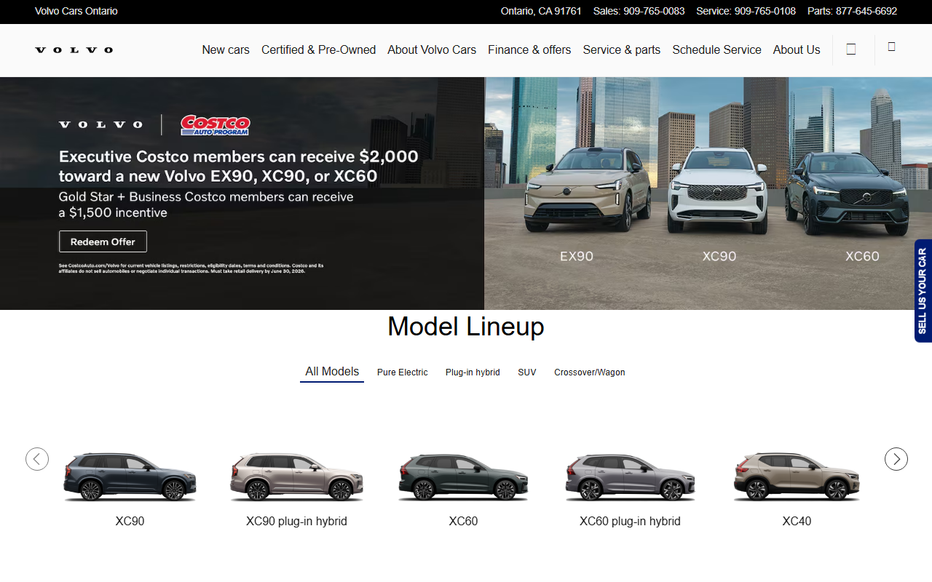This screenshot has width=932, height=582.
Task: Select the XC60 car image
Action: [463, 477]
